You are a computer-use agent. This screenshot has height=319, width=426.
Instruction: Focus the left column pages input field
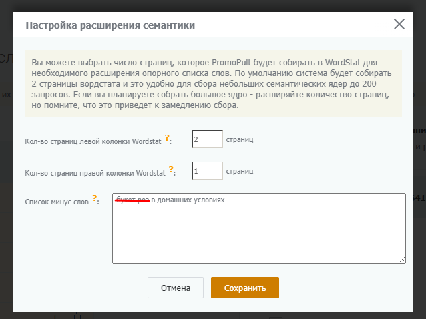[207, 139]
